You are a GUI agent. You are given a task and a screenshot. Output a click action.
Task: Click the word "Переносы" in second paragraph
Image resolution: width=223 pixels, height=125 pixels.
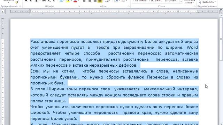point(158,77)
